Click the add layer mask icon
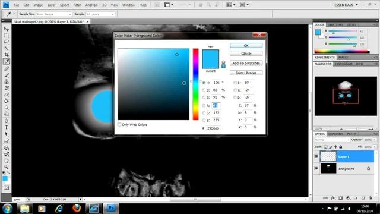This screenshot has width=380, height=214. [340, 198]
